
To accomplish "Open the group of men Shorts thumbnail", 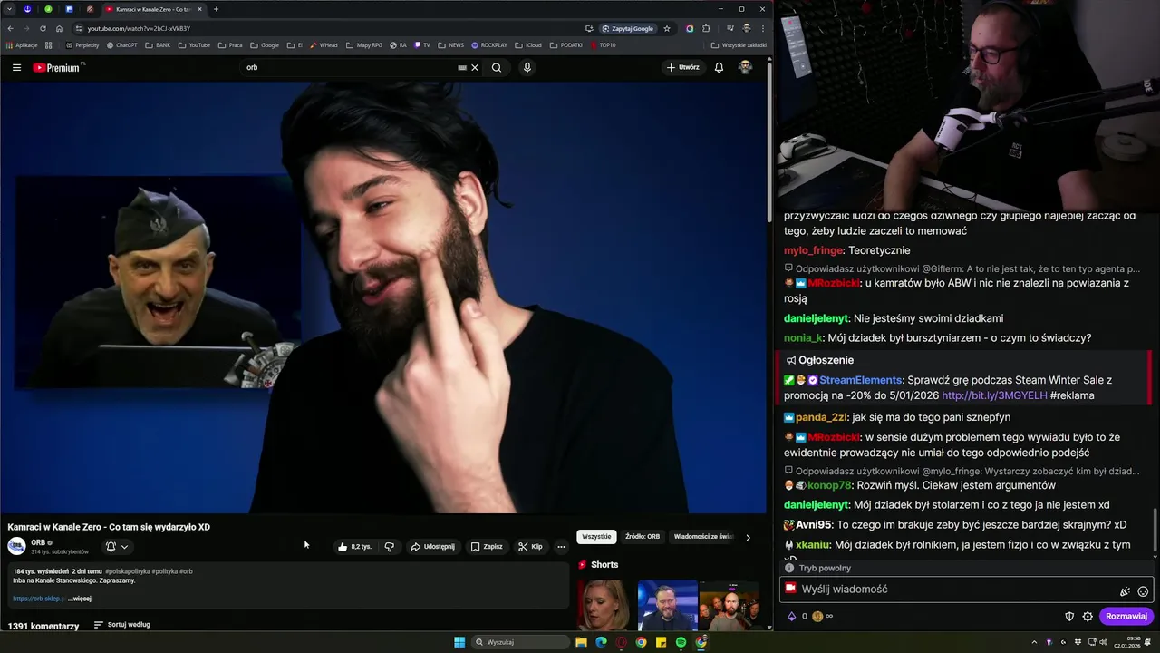I will 730,606.
